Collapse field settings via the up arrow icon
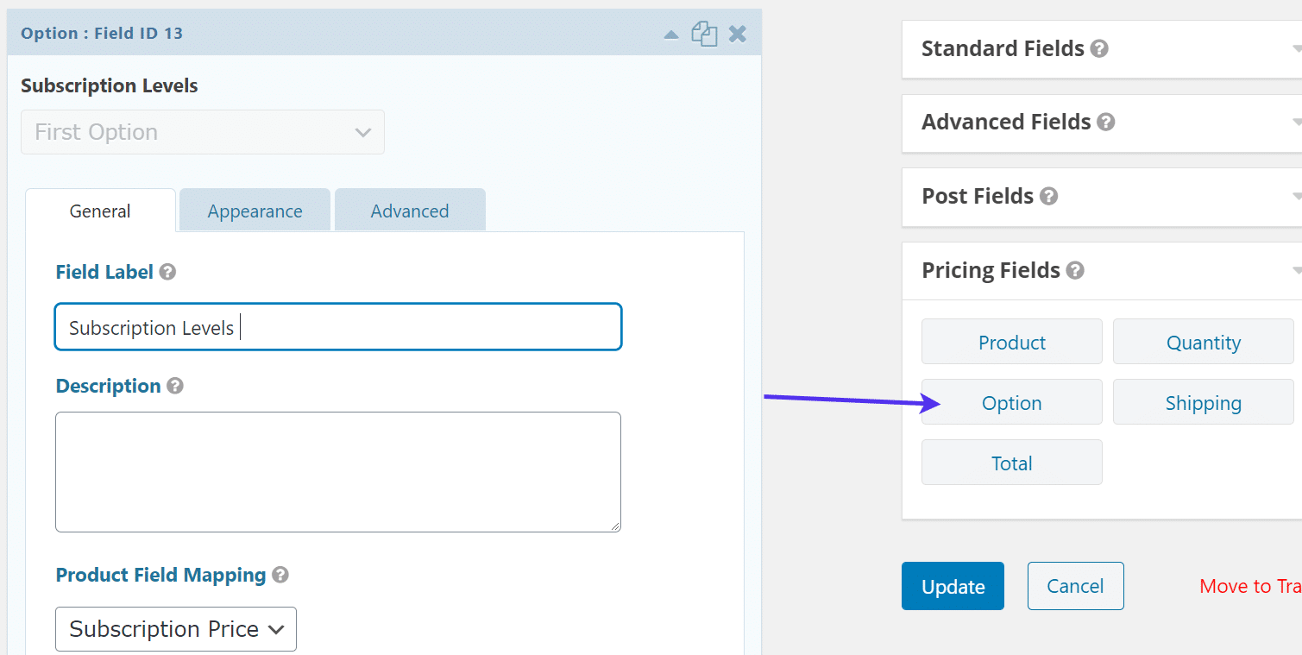Image resolution: width=1302 pixels, height=655 pixels. tap(671, 35)
